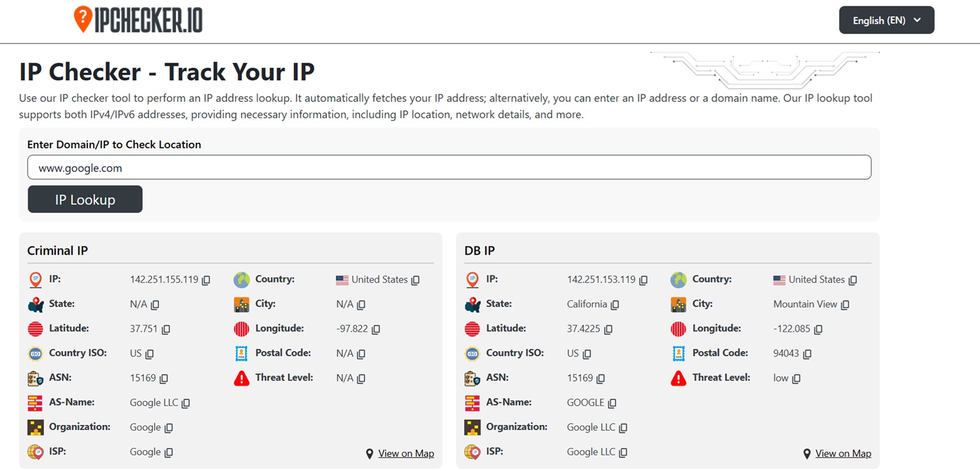Copy Criminal IP Organization Google value
Screen dimensions: 980x471
tap(169, 428)
